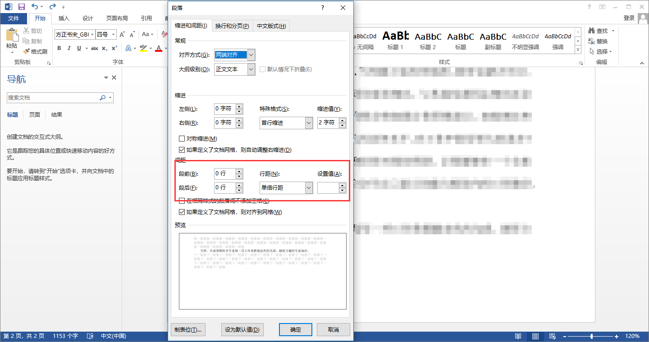Switch to Print Layout view in status bar
Screen dimensions: 649x342
[x=535, y=336]
